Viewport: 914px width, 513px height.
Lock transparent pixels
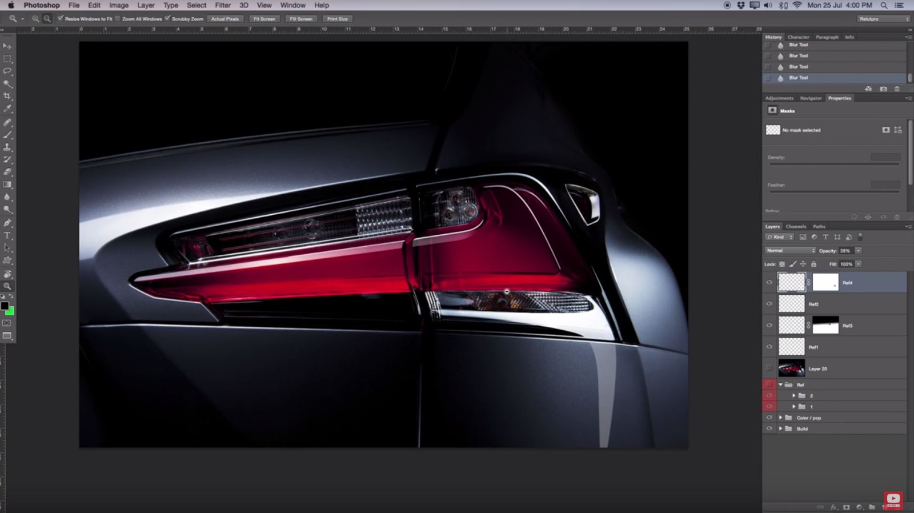pos(782,264)
